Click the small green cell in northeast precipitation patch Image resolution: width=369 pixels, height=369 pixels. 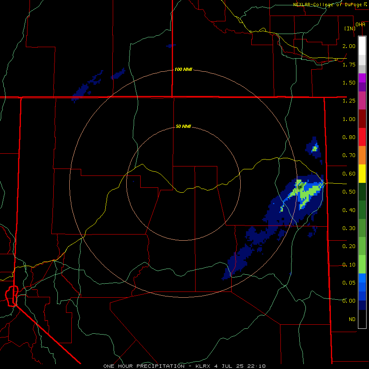click(x=314, y=149)
